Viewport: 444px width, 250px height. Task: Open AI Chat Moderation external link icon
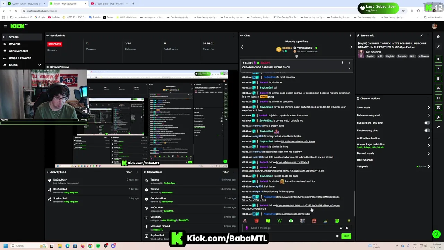tap(429, 138)
